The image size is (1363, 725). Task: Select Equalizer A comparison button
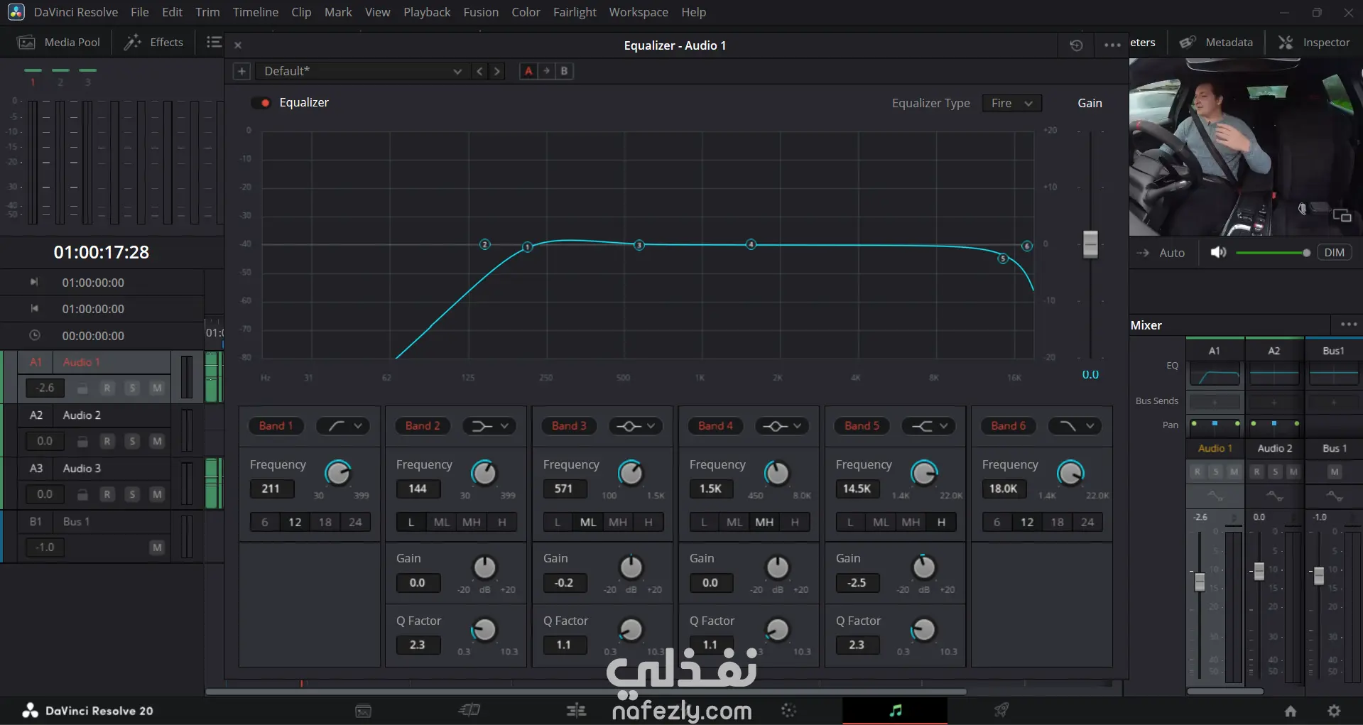click(x=528, y=71)
